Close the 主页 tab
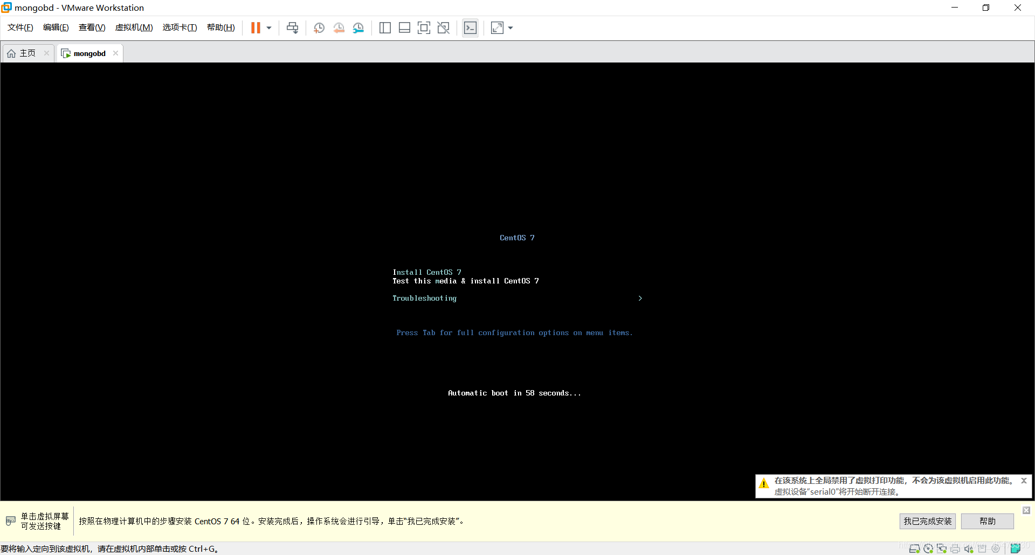 click(x=46, y=53)
